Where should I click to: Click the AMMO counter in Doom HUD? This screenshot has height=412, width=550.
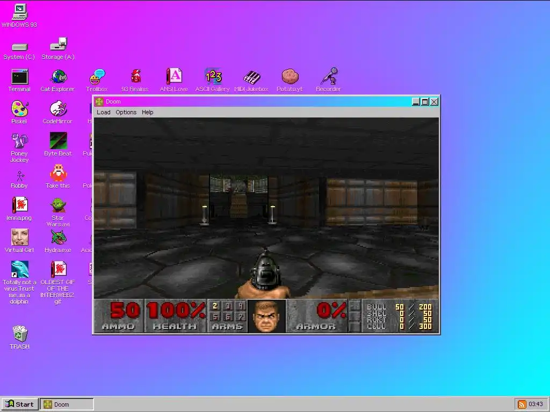[119, 315]
